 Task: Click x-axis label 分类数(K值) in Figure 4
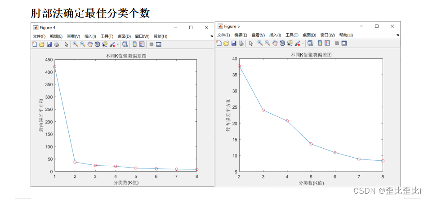point(126,183)
